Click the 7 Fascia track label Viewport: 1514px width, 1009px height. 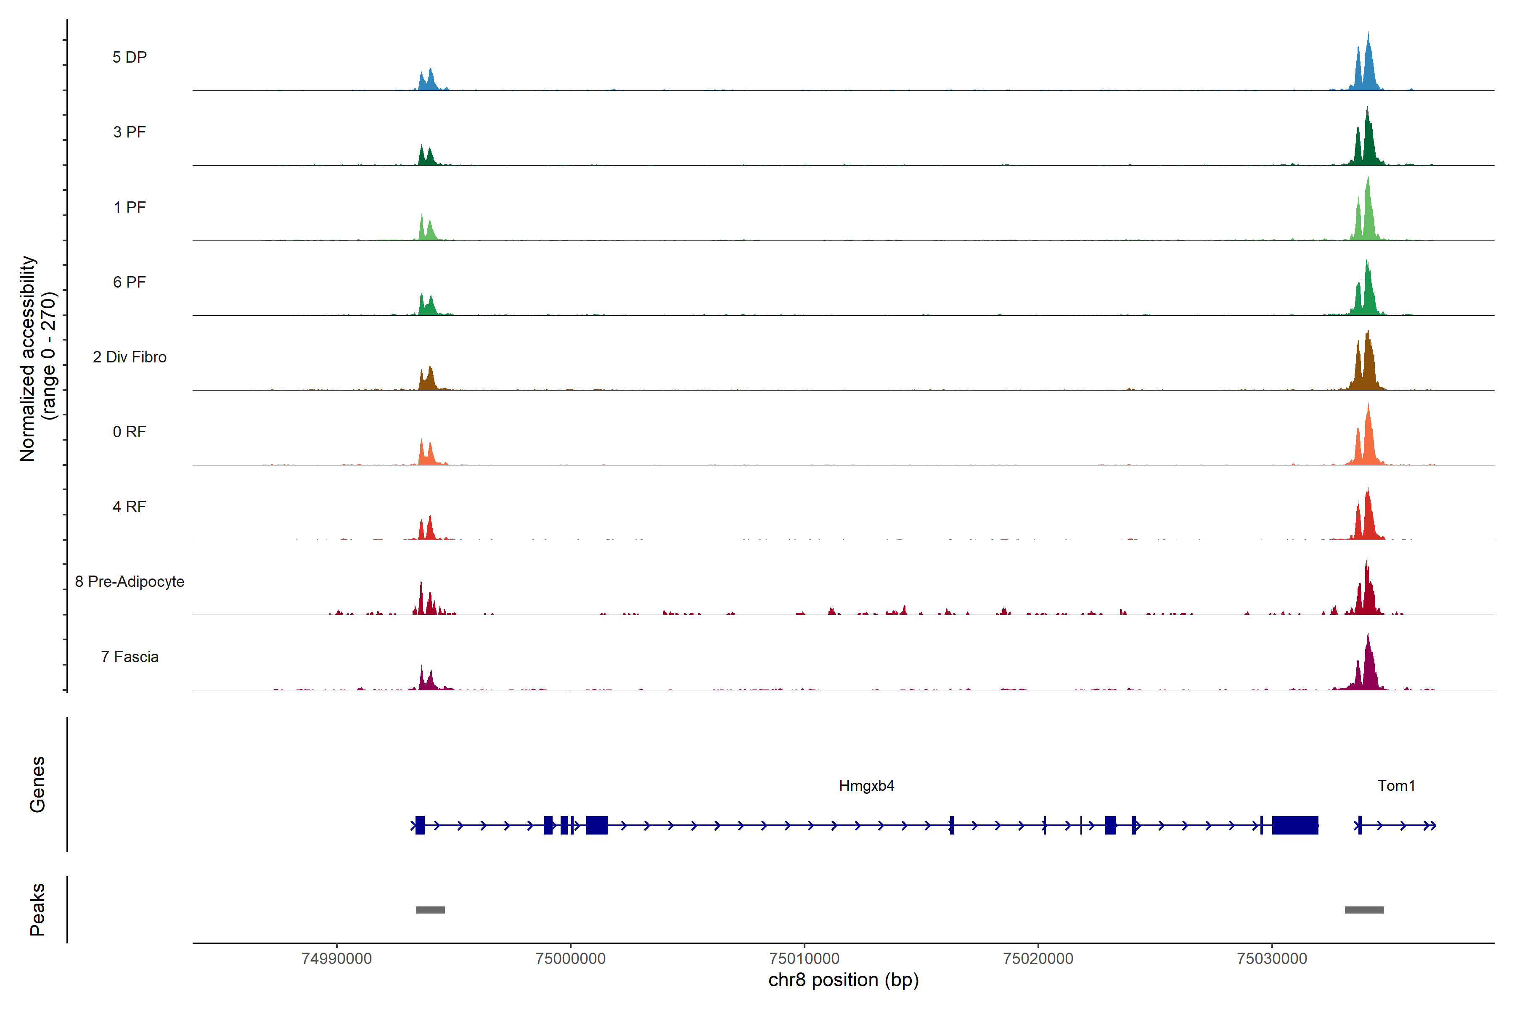coord(130,656)
